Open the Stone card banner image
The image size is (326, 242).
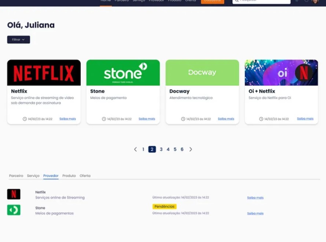[x=123, y=73]
